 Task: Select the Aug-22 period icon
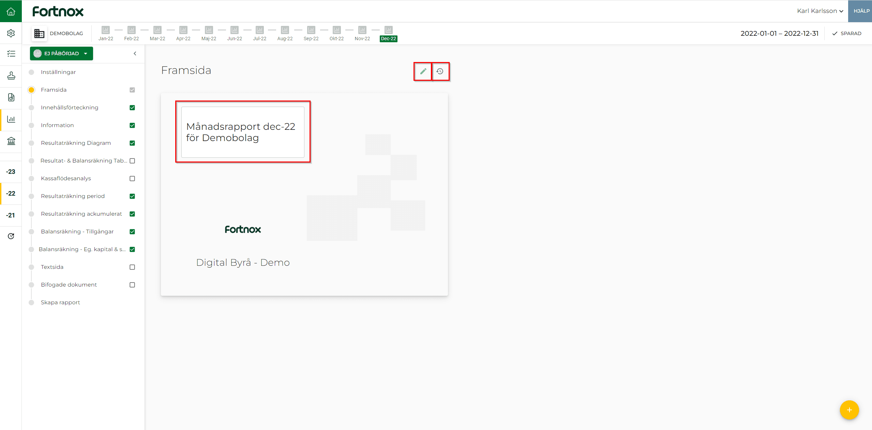pyautogui.click(x=285, y=30)
